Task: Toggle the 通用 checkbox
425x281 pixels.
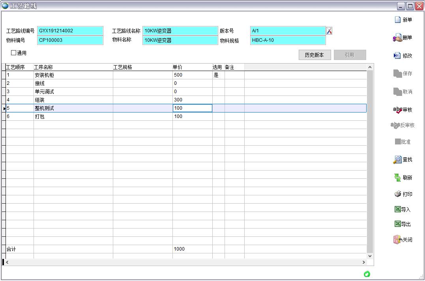Action: pyautogui.click(x=14, y=52)
